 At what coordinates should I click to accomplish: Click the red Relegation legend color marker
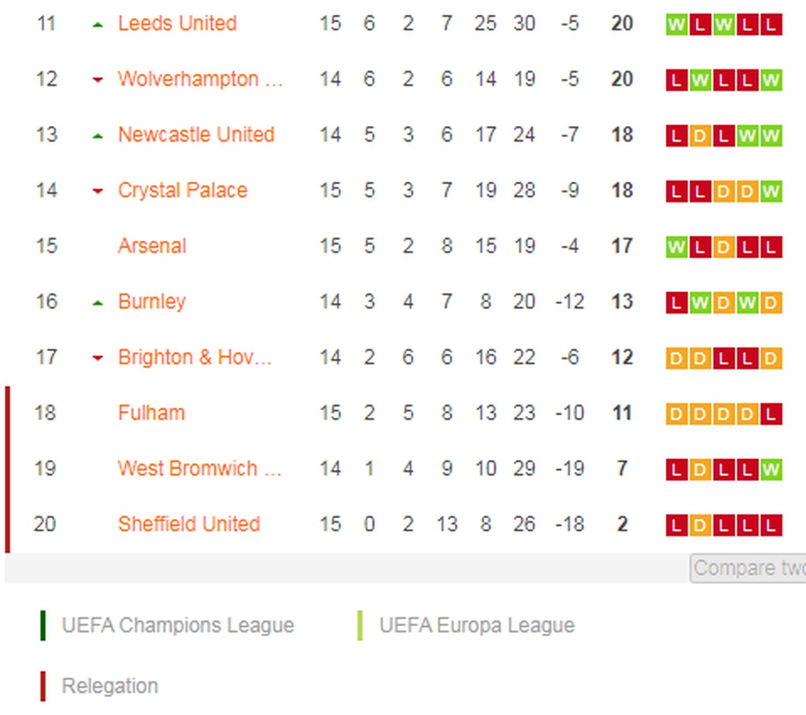click(43, 686)
